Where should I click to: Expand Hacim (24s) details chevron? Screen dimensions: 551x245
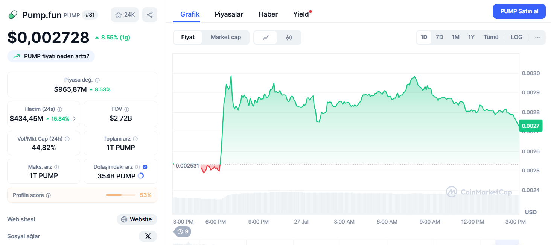pyautogui.click(x=74, y=119)
